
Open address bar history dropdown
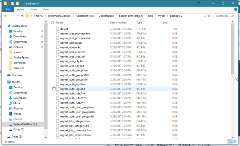pyautogui.click(x=204, y=16)
